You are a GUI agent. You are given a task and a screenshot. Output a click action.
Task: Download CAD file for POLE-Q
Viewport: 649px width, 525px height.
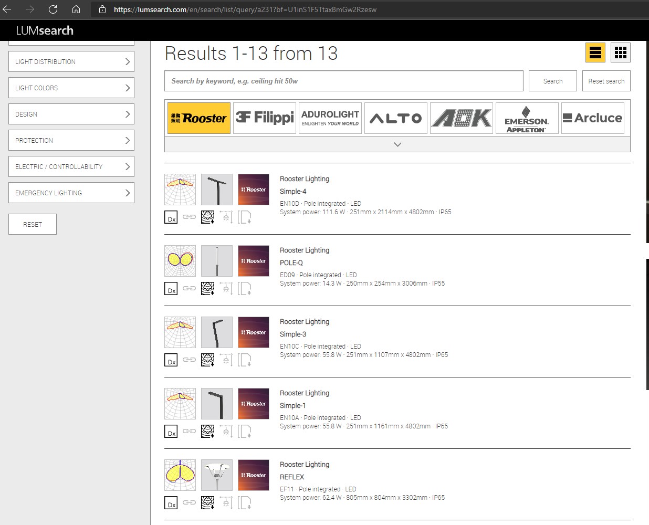pyautogui.click(x=245, y=289)
